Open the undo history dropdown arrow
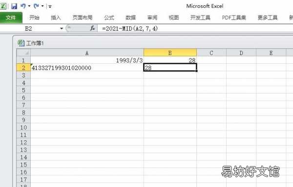This screenshot has height=187, width=293. (29, 6)
